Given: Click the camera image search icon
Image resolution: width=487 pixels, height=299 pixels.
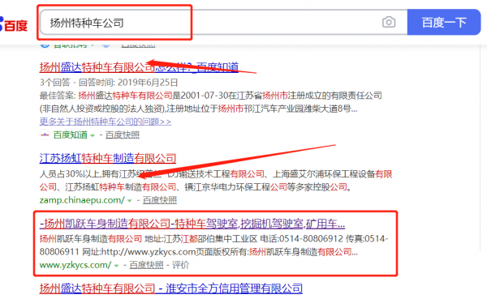Looking at the screenshot, I should (389, 23).
